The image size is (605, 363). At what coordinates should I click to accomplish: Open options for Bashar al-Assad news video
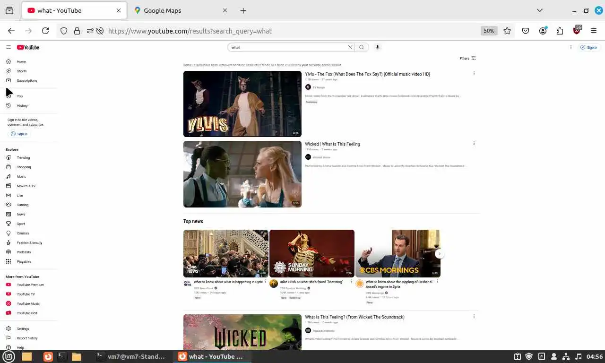[437, 282]
